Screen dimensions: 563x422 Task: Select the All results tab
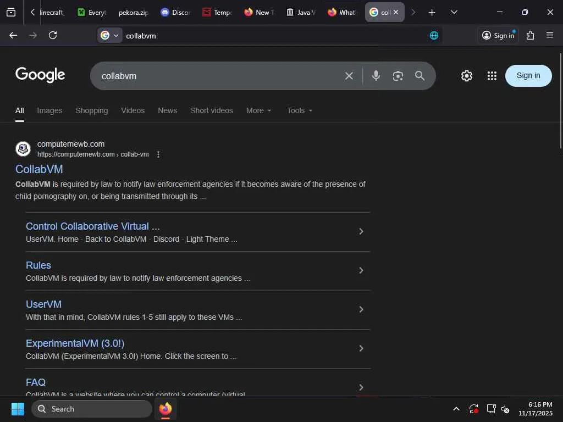point(20,110)
